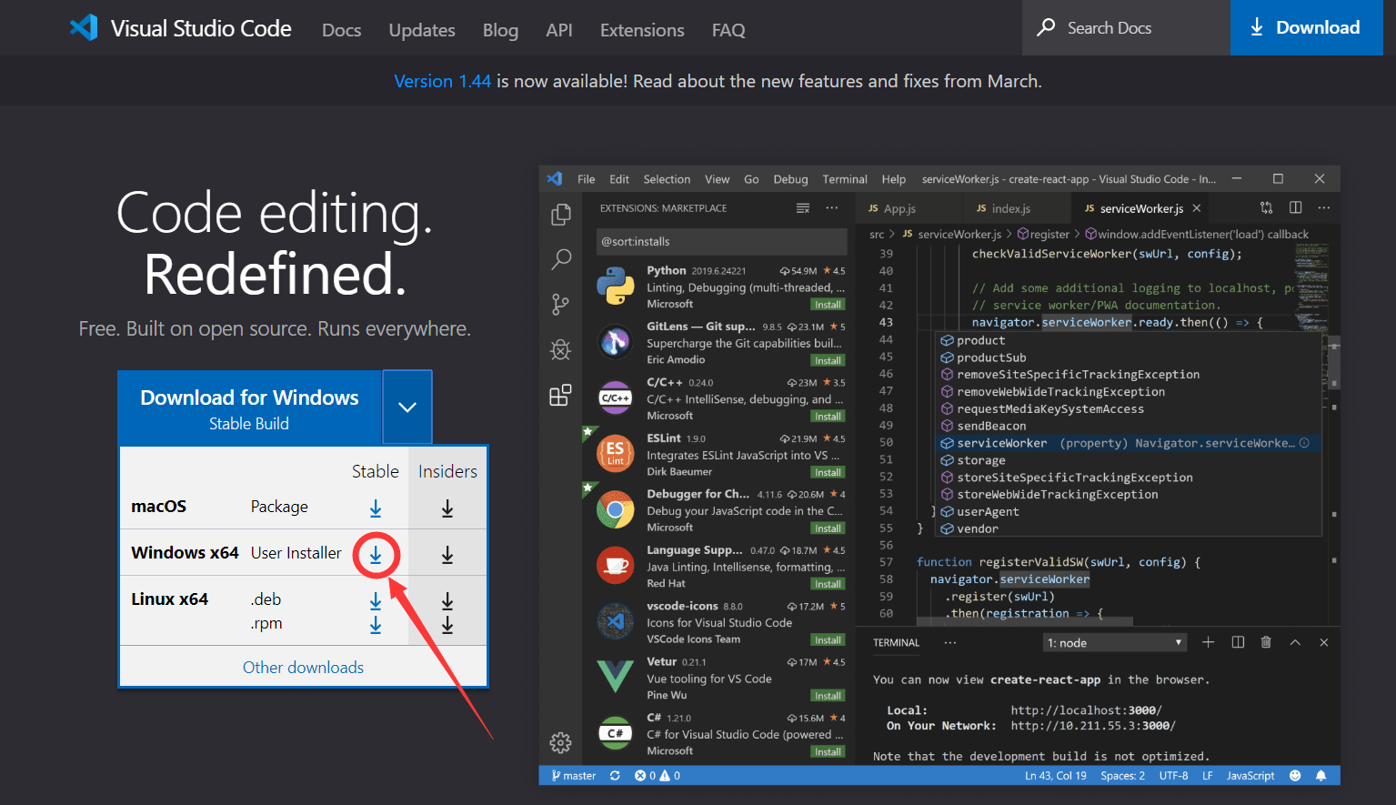This screenshot has height=805, width=1396.
Task: Add a new terminal with plus icon
Action: [1209, 642]
